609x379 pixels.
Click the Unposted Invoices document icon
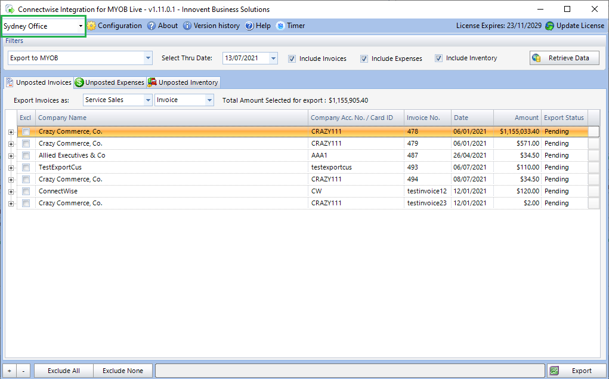(x=10, y=82)
